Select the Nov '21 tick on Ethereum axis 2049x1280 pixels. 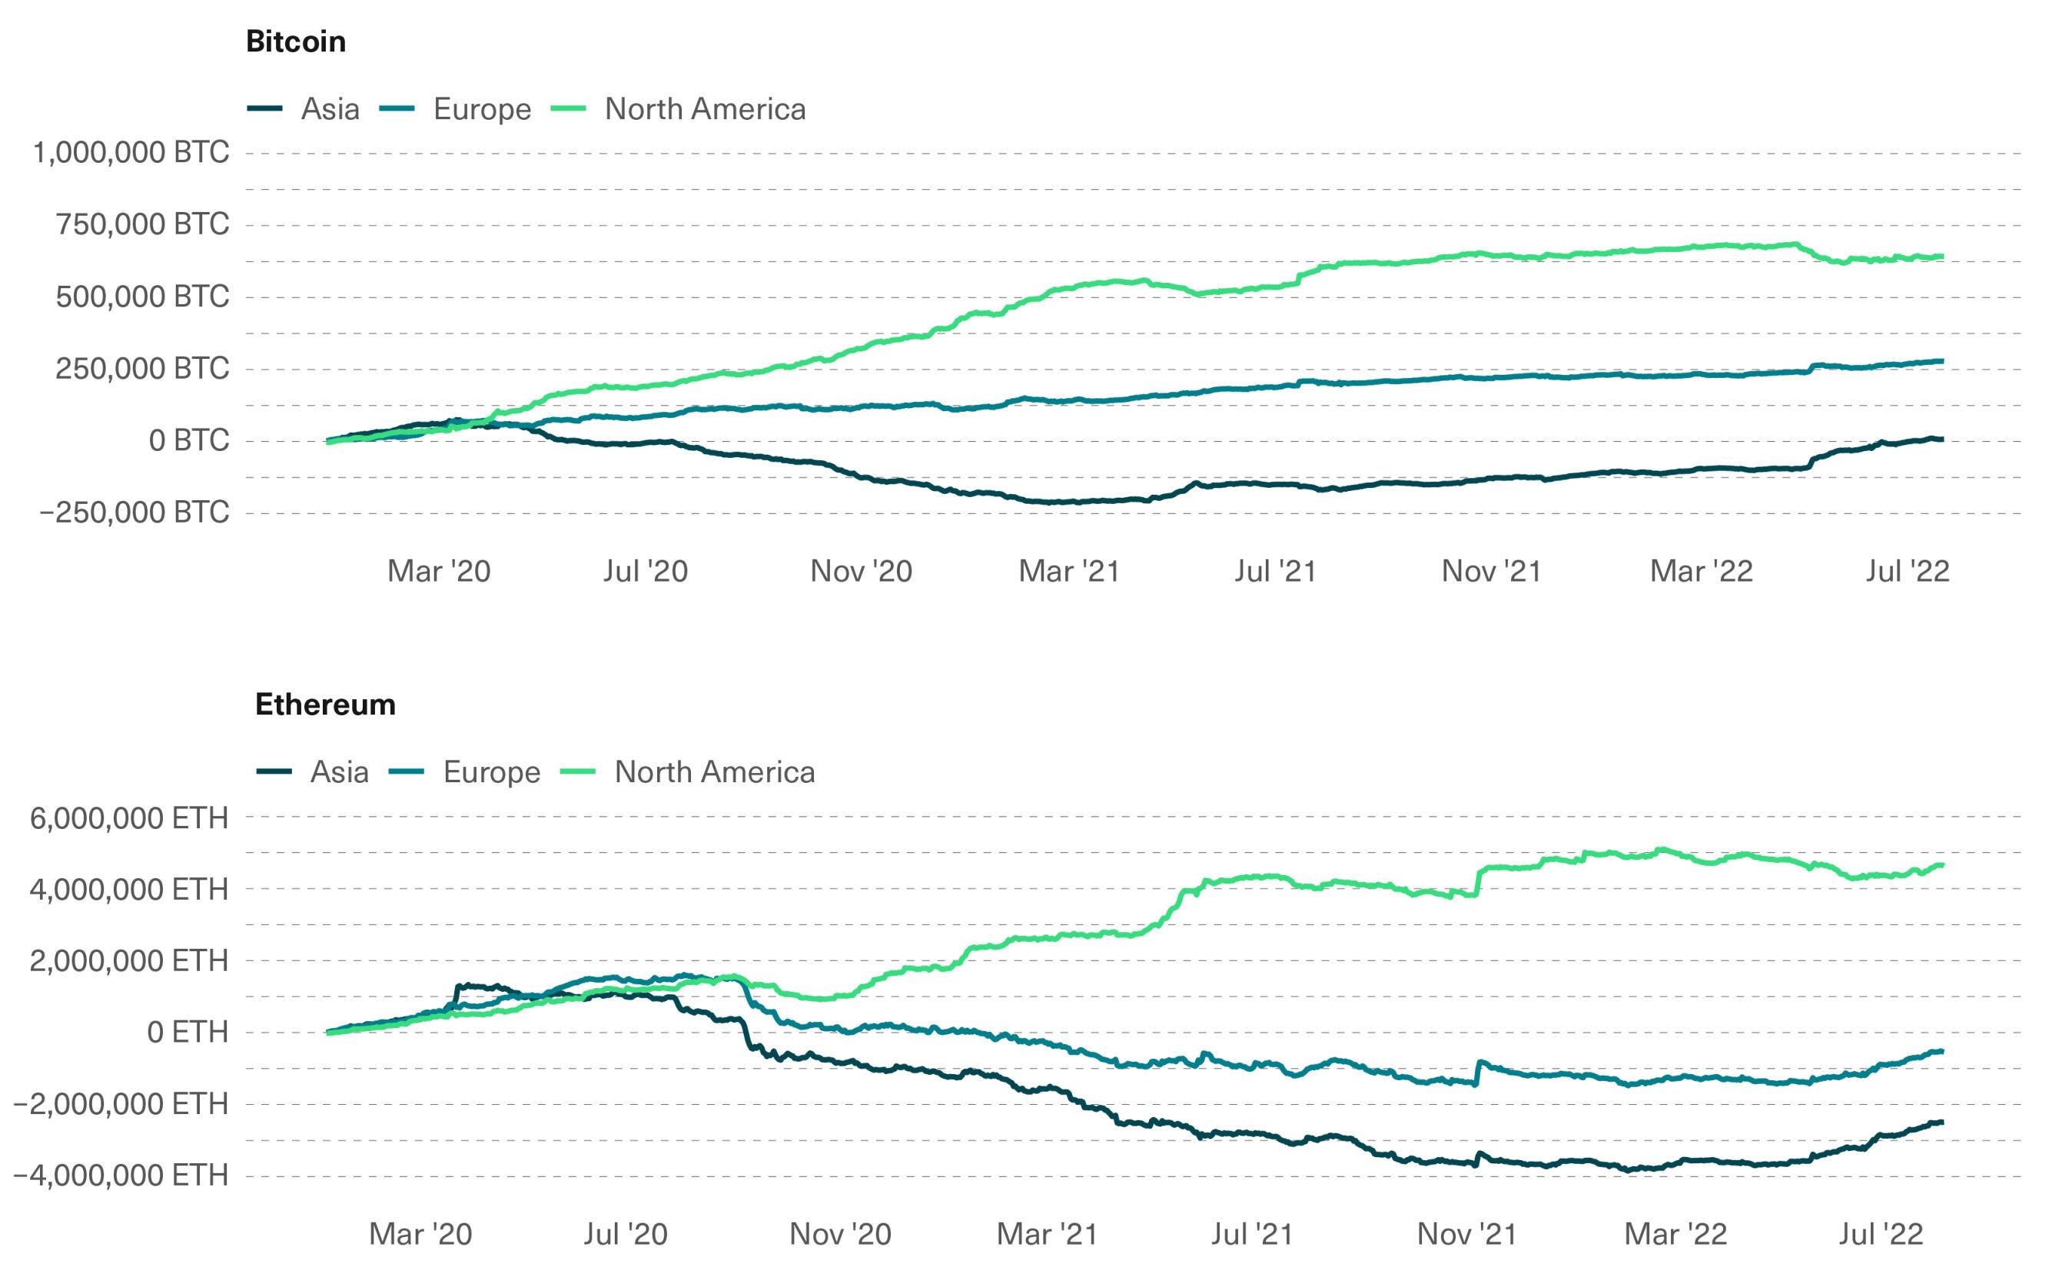[1466, 1234]
